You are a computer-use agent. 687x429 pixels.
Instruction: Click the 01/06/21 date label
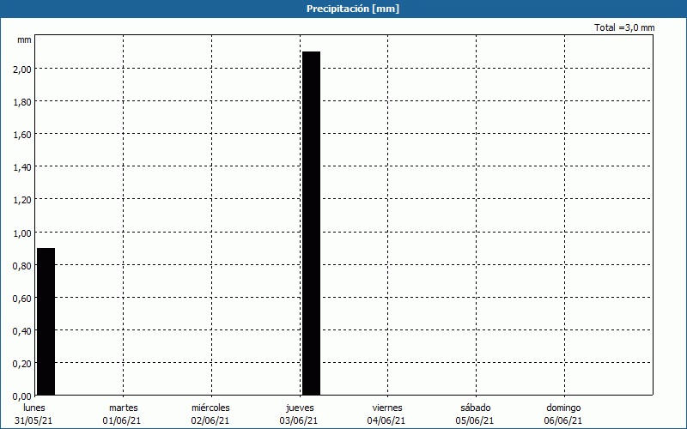click(x=122, y=420)
